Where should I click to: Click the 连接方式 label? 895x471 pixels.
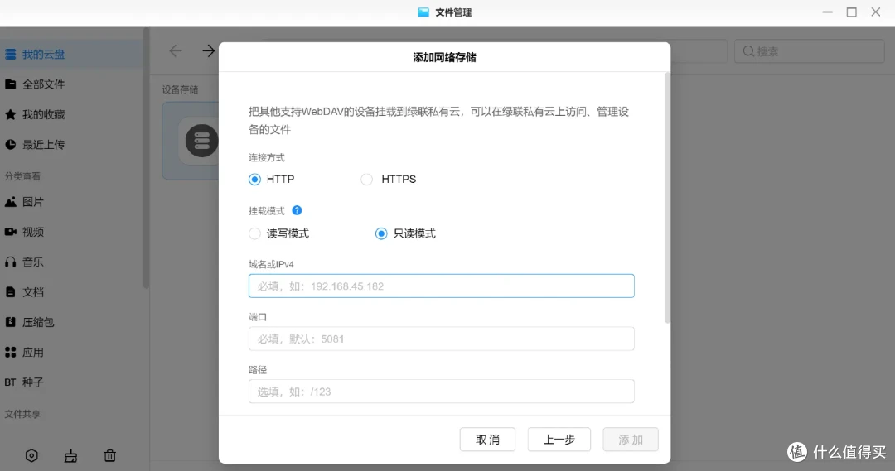coord(267,157)
